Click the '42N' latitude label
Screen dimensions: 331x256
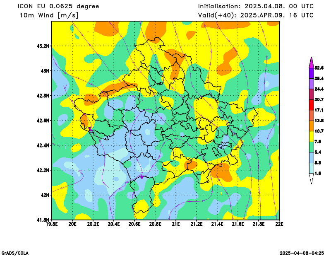(45, 195)
